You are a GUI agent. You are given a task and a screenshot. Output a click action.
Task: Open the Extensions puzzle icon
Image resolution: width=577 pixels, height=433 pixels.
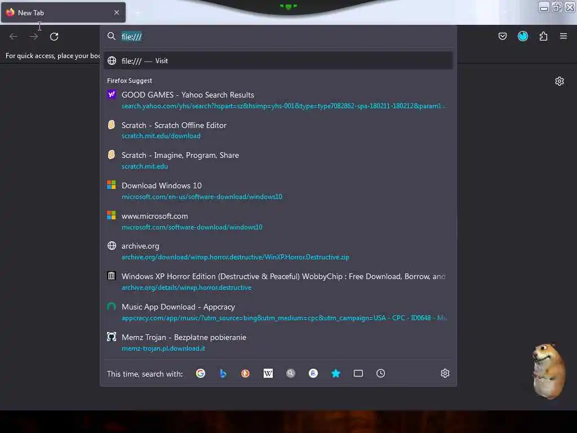(543, 36)
